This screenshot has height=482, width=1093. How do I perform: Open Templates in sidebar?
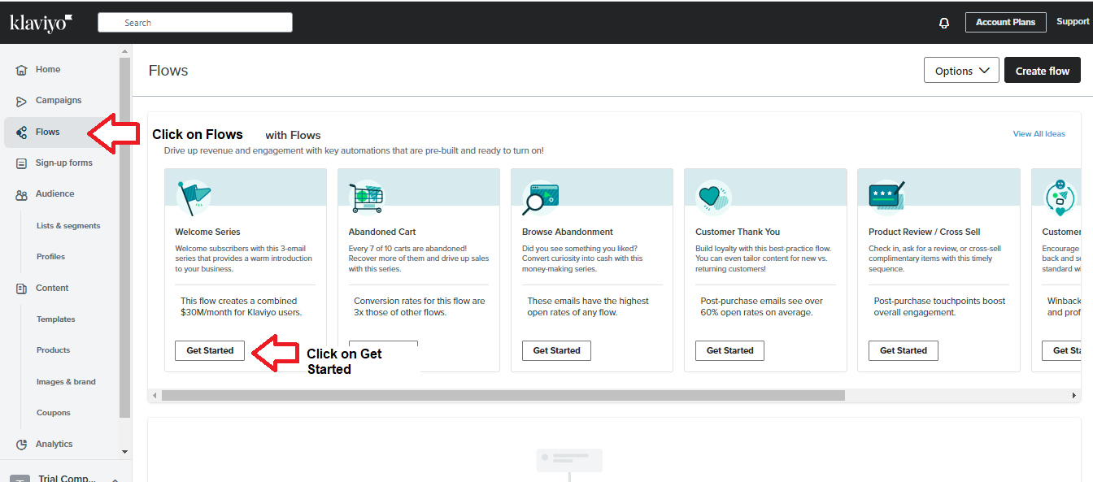tap(55, 319)
